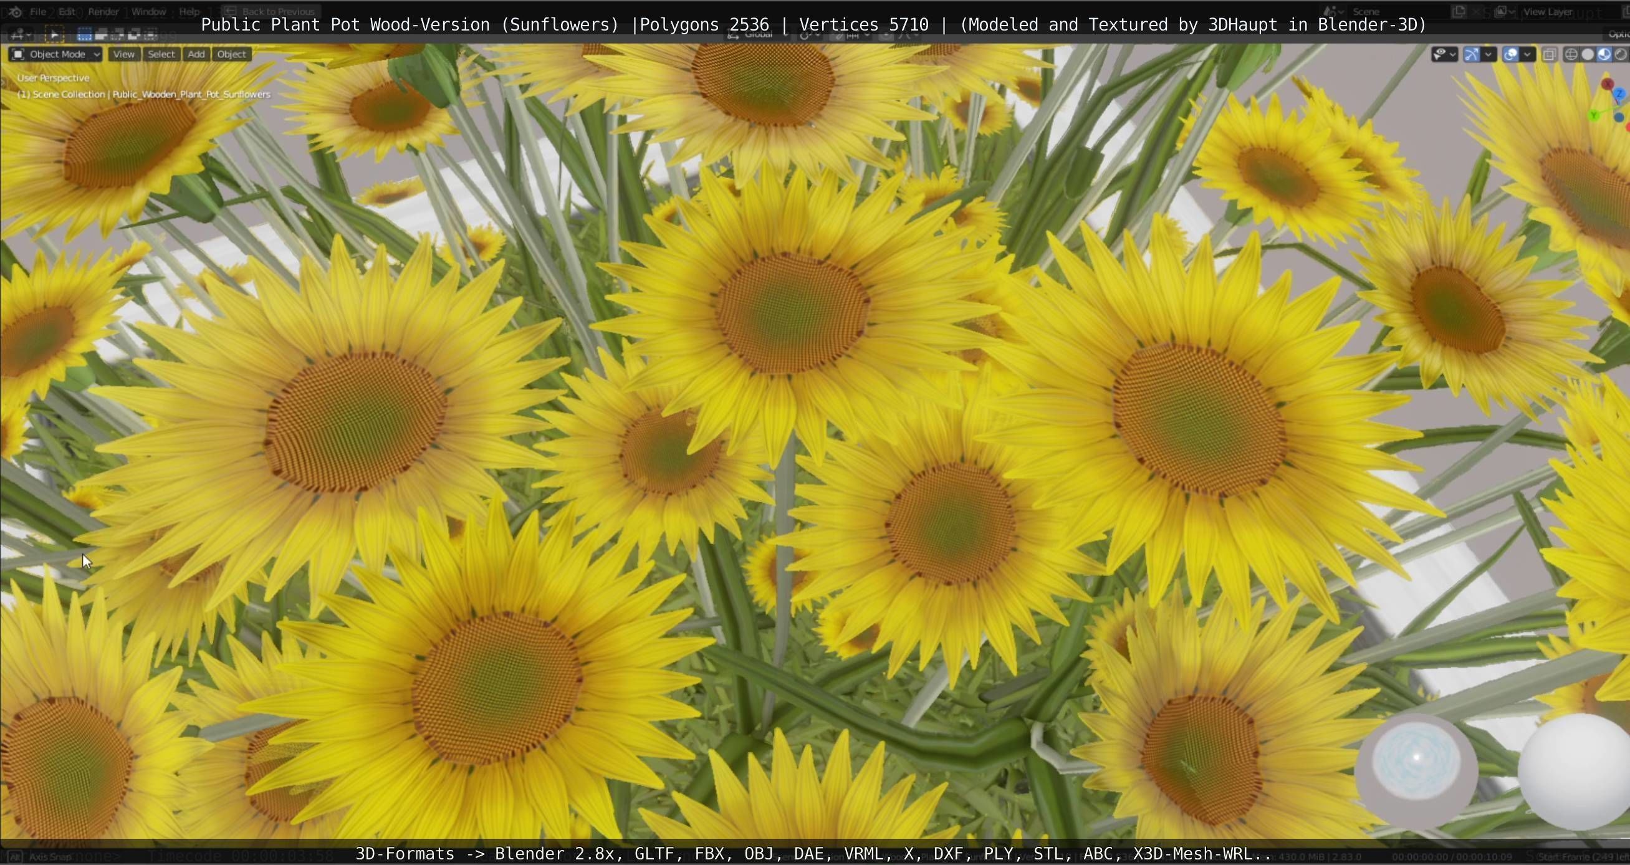The image size is (1630, 865).
Task: Click the Blender logo icon
Action: point(15,11)
